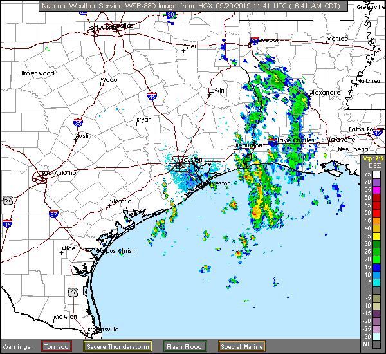Click the 20 dBZ bright green swatch
386x354 pixels.
point(376,259)
